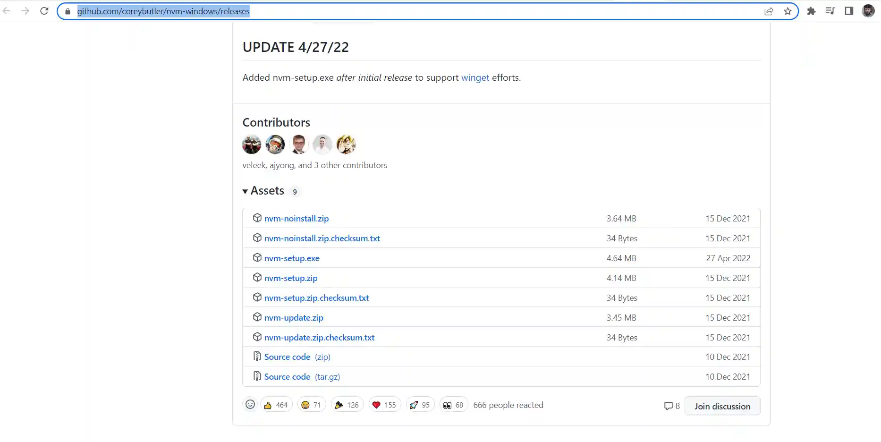The height and width of the screenshot is (442, 881).
Task: Click package icon beside nvm-noinstall.zip
Action: point(257,218)
